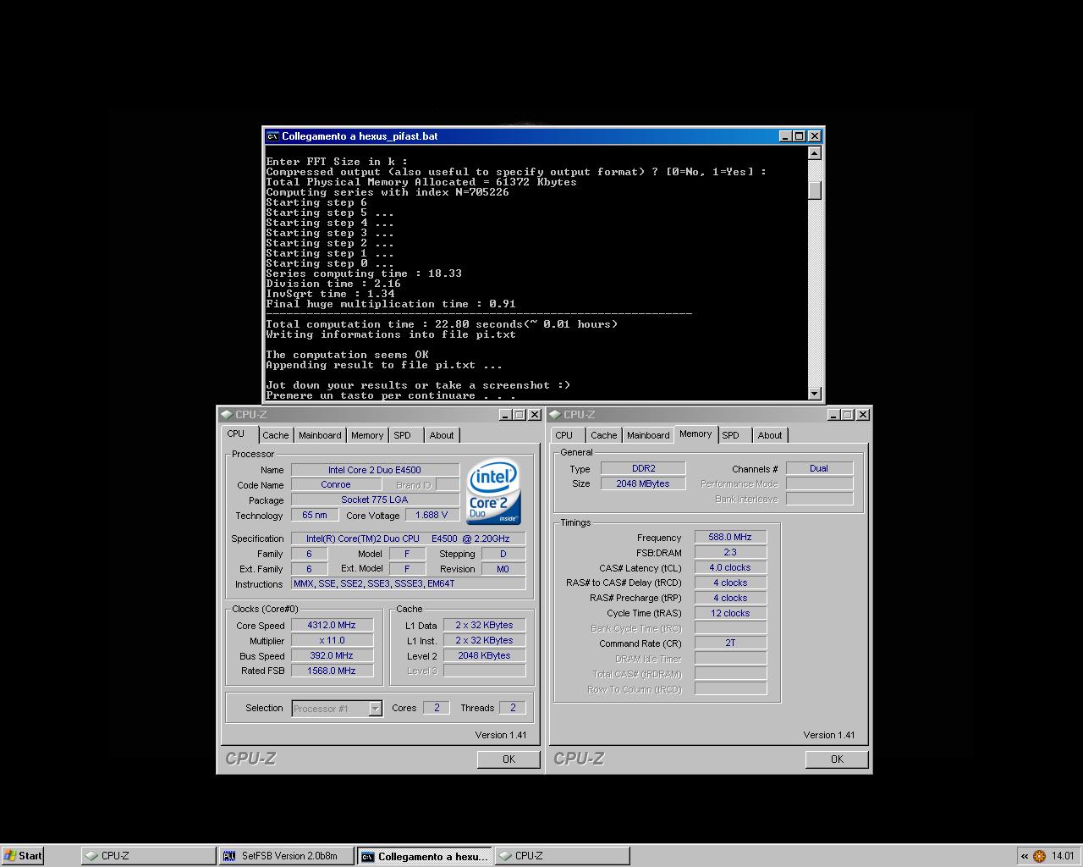Open Cache tab in left CPU-Z window
This screenshot has width=1083, height=867.
275,435
